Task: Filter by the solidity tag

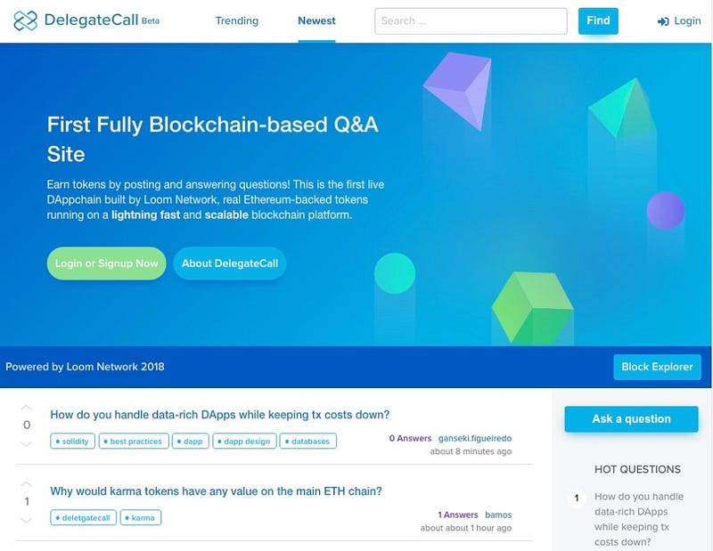Action: click(72, 442)
